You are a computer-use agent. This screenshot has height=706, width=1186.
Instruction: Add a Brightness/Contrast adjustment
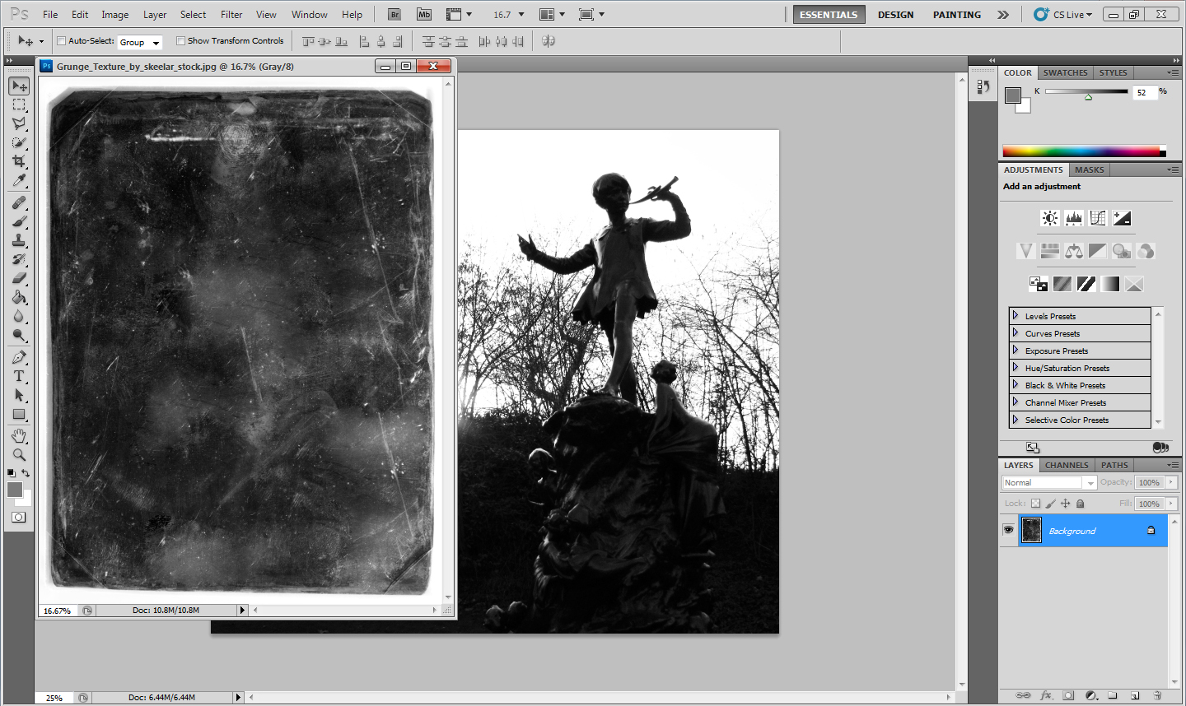pyautogui.click(x=1049, y=218)
